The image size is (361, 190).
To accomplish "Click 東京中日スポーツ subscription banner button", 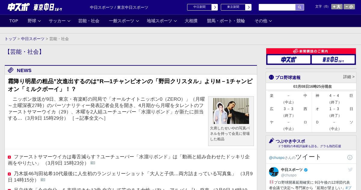I will coord(333,59).
